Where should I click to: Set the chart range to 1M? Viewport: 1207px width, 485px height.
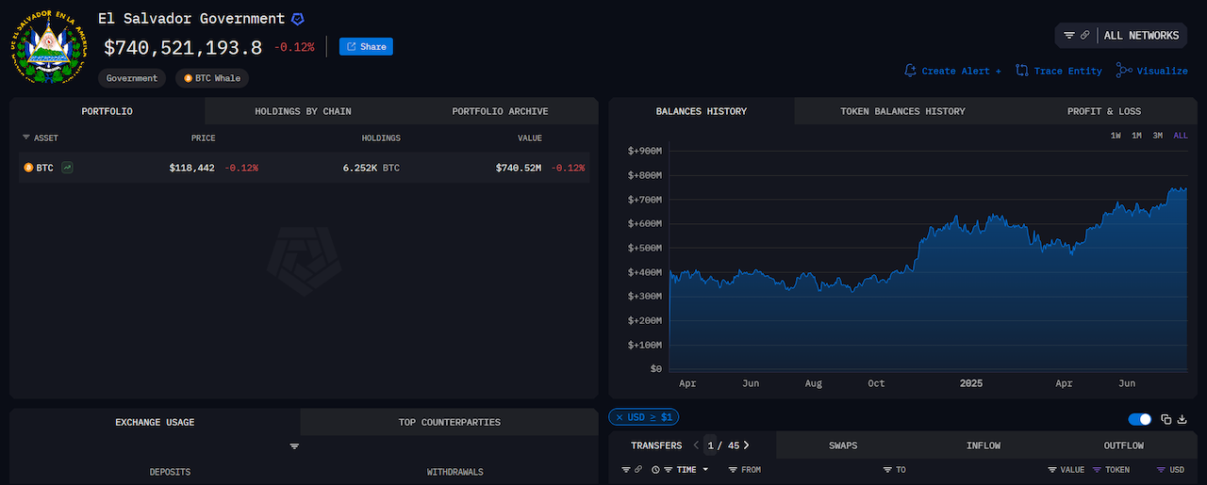[1136, 136]
